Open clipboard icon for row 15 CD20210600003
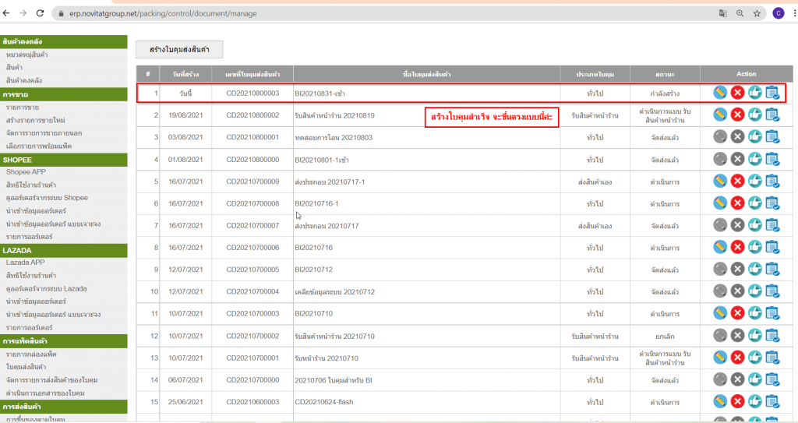This screenshot has height=423, width=798. coord(772,403)
